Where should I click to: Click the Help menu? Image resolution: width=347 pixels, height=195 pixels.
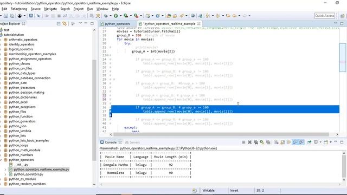115,9
